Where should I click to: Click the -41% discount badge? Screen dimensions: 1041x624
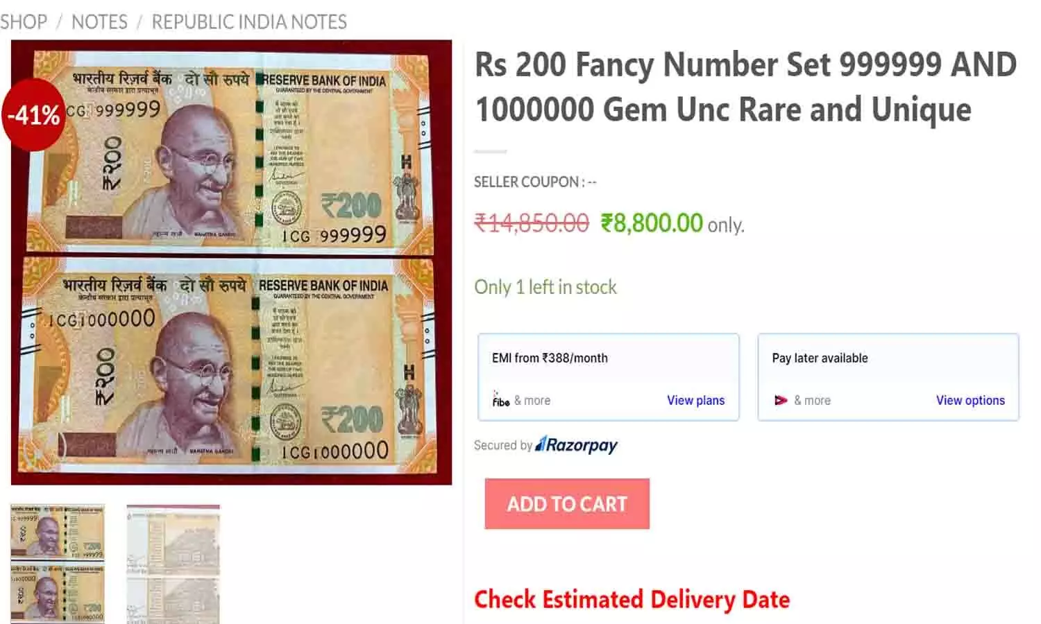(x=33, y=114)
